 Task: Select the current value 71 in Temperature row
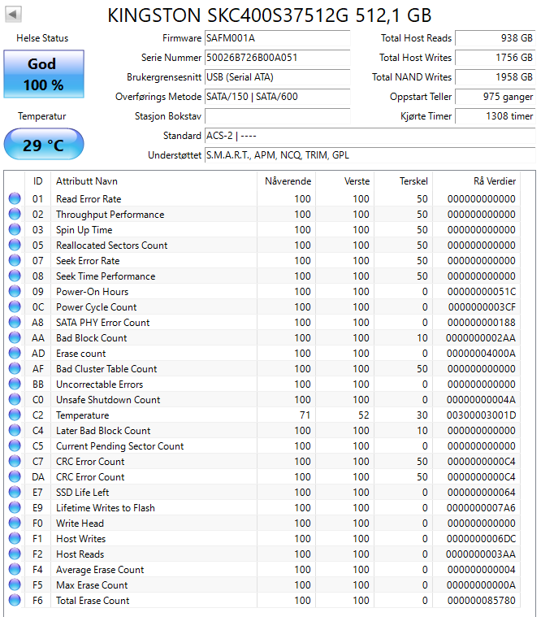point(305,415)
